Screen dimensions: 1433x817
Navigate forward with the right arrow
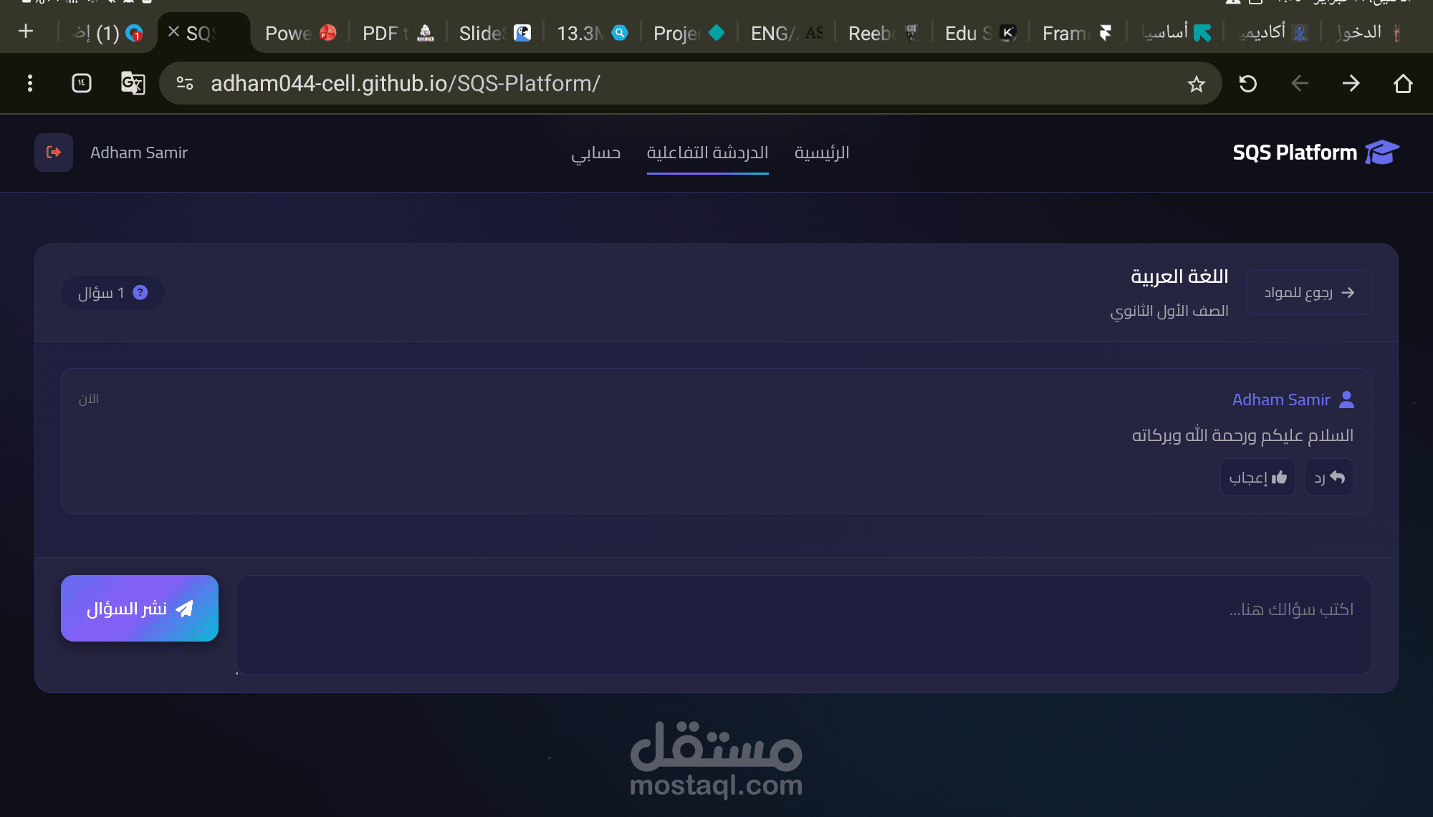pyautogui.click(x=1351, y=84)
